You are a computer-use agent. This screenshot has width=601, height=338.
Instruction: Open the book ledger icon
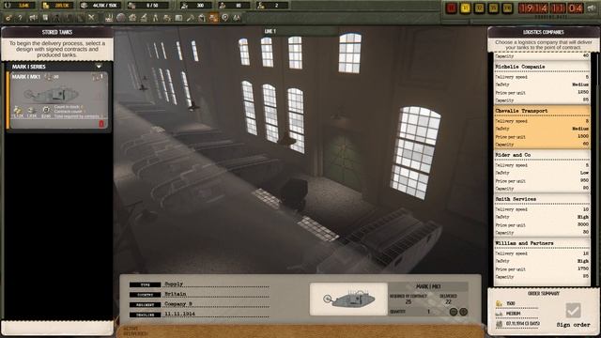[x=178, y=18]
